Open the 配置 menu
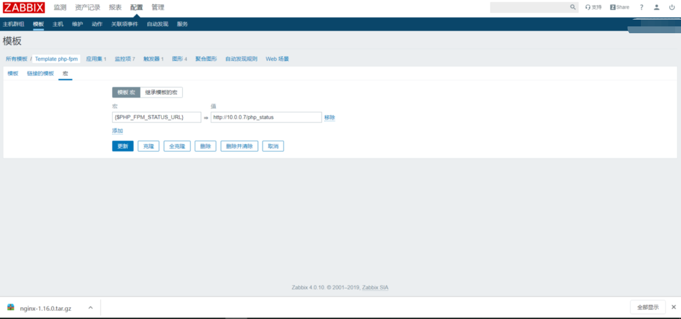681x319 pixels. (x=136, y=7)
